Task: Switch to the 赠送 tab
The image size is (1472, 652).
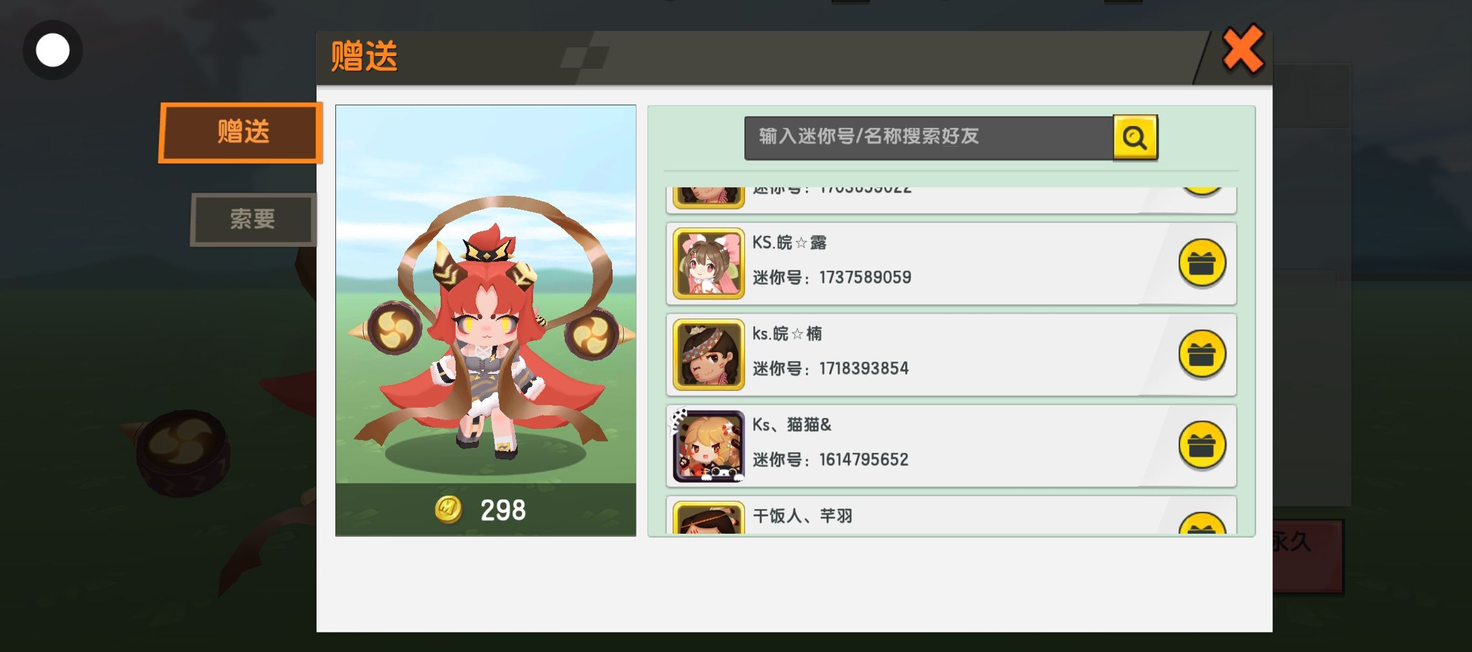Action: click(241, 132)
